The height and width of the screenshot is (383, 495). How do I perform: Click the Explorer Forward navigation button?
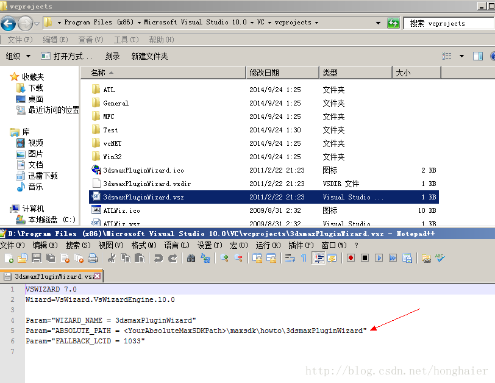pos(25,23)
